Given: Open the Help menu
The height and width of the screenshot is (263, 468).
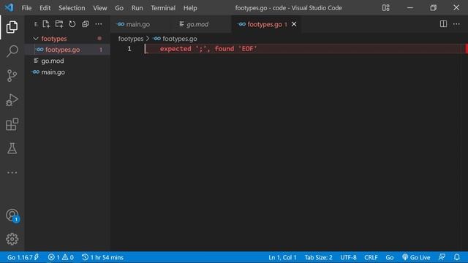Looking at the screenshot, I should click(190, 8).
